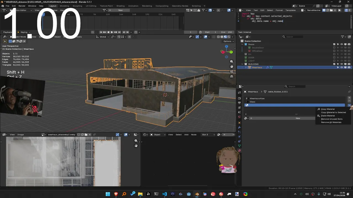This screenshot has height=198, width=353.
Task: Enable the DoubleDoor collection checkbox
Action: [x=334, y=48]
